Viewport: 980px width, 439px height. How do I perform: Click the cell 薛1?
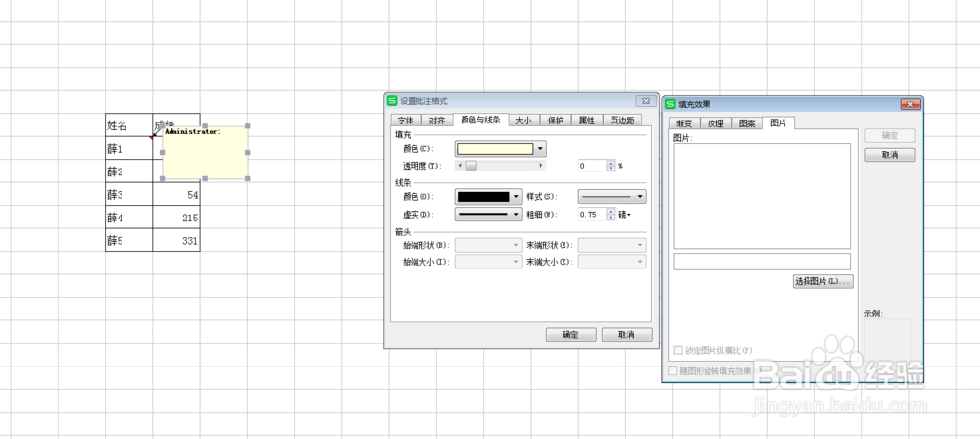click(128, 148)
